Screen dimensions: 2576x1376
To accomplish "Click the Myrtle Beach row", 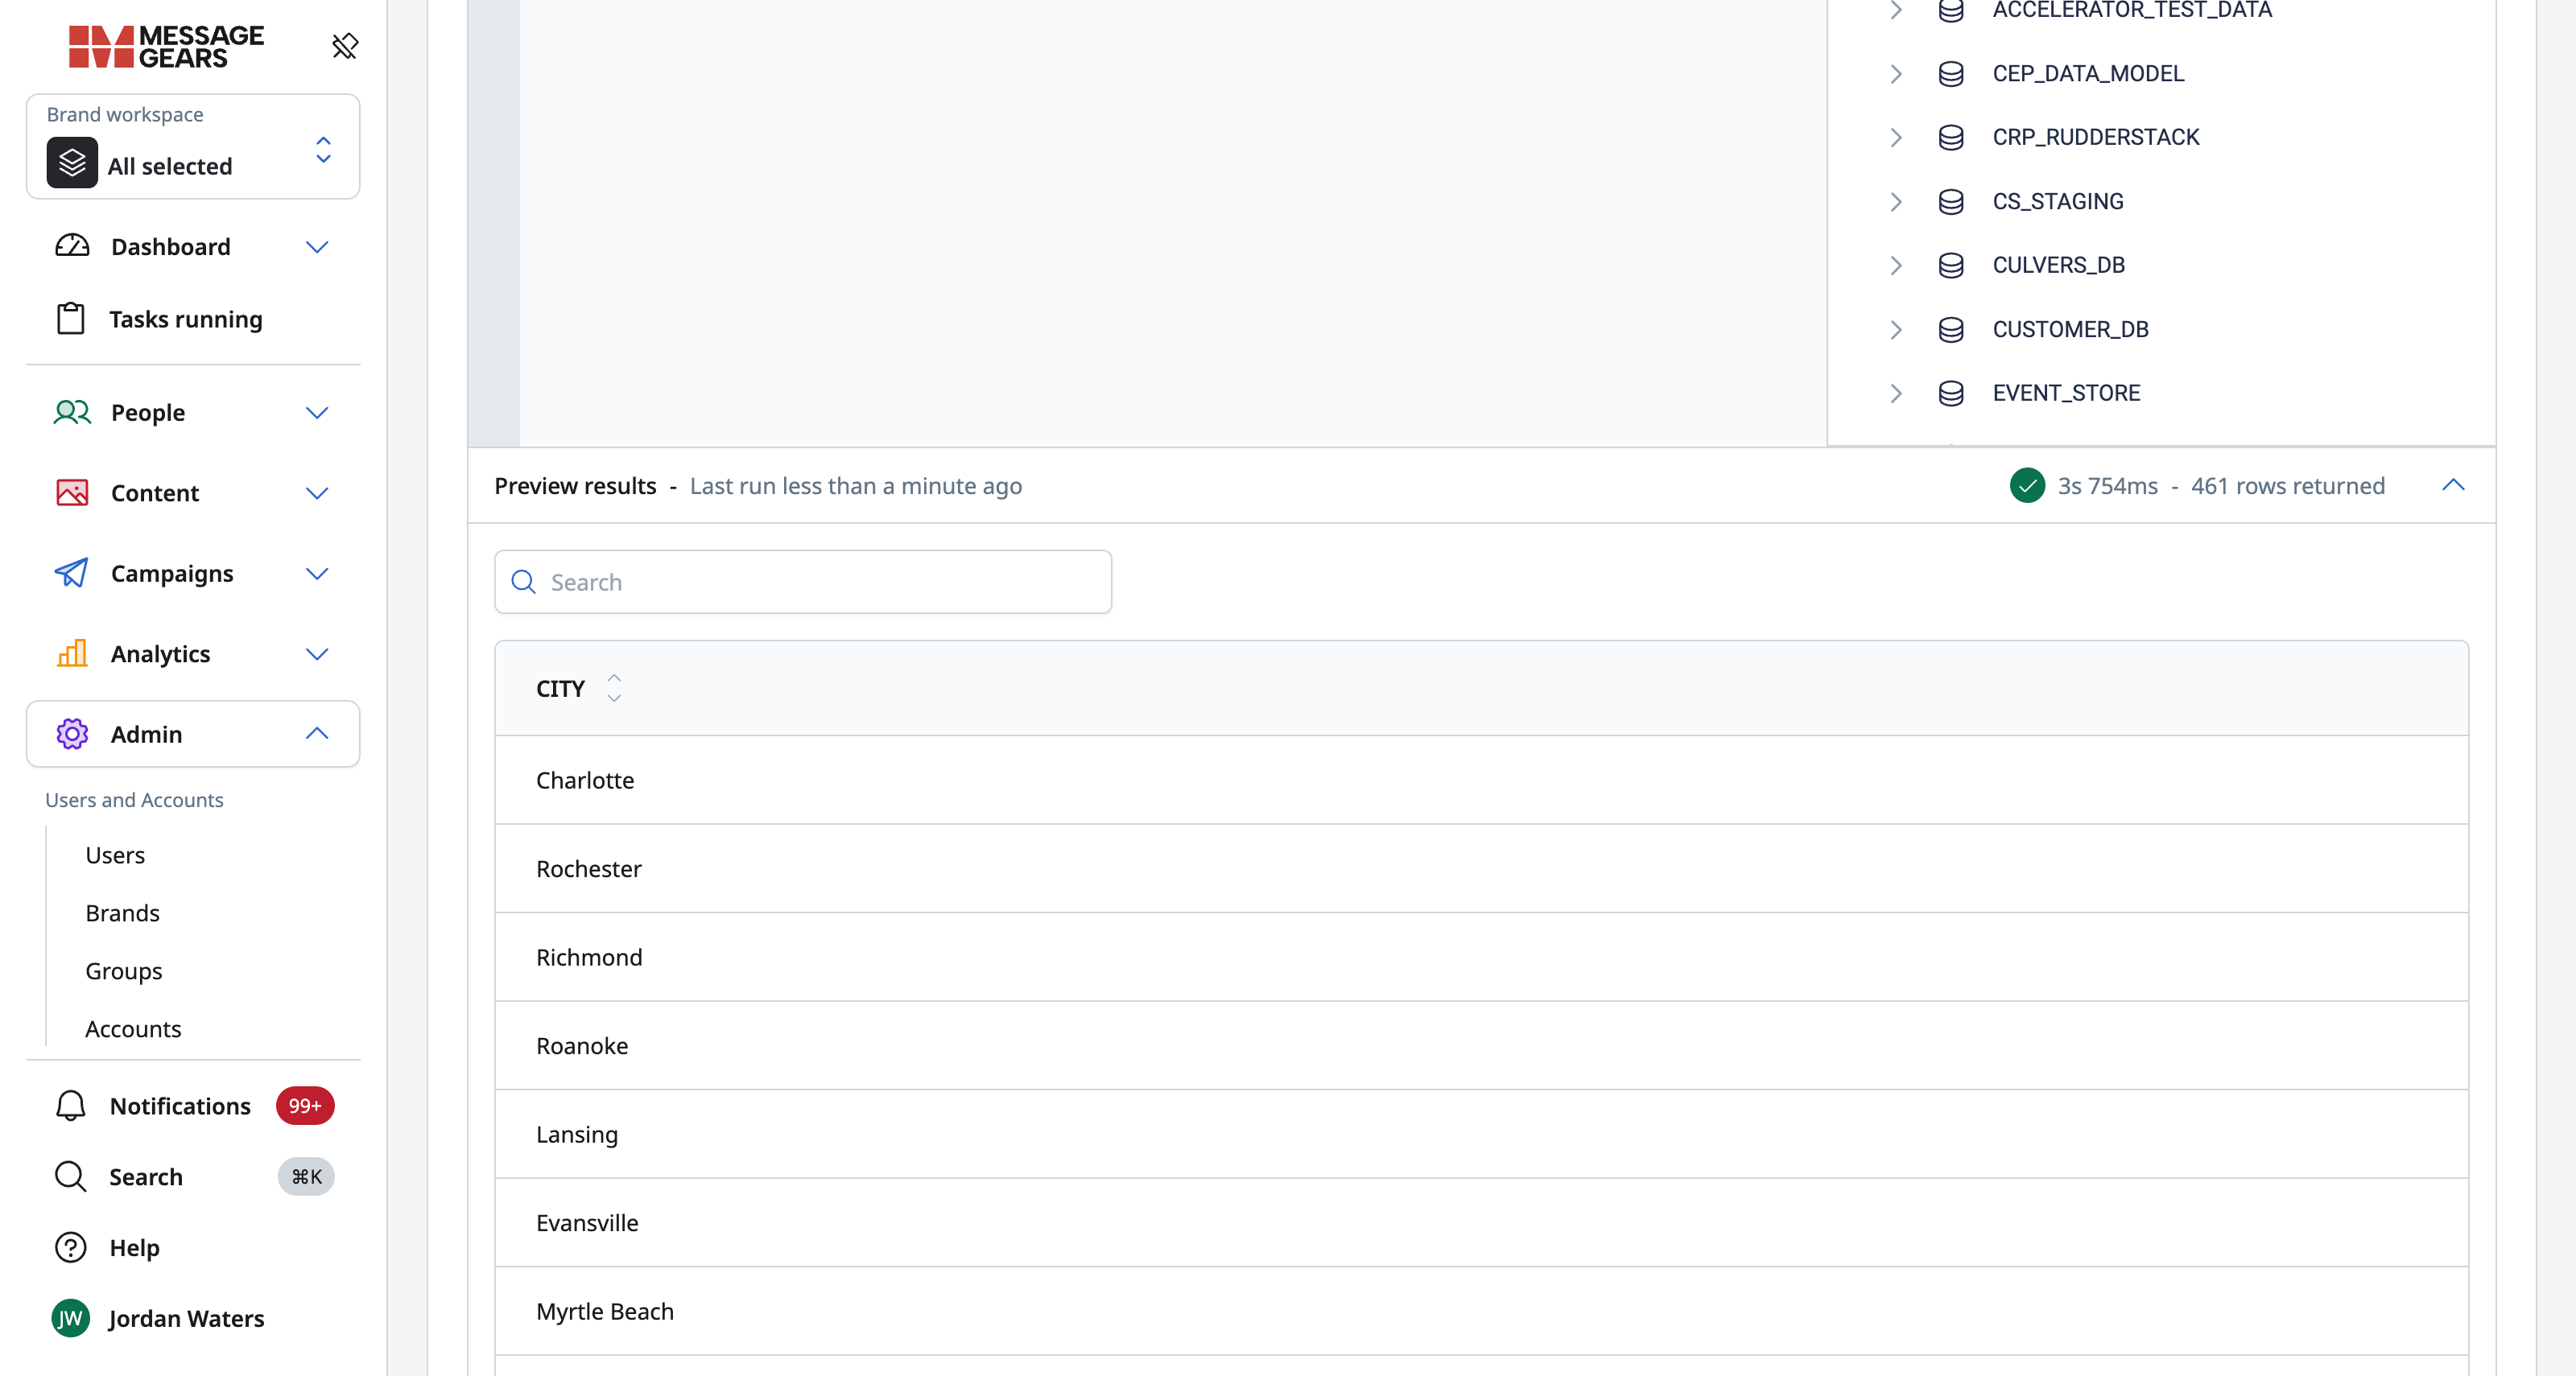I will [x=1481, y=1311].
